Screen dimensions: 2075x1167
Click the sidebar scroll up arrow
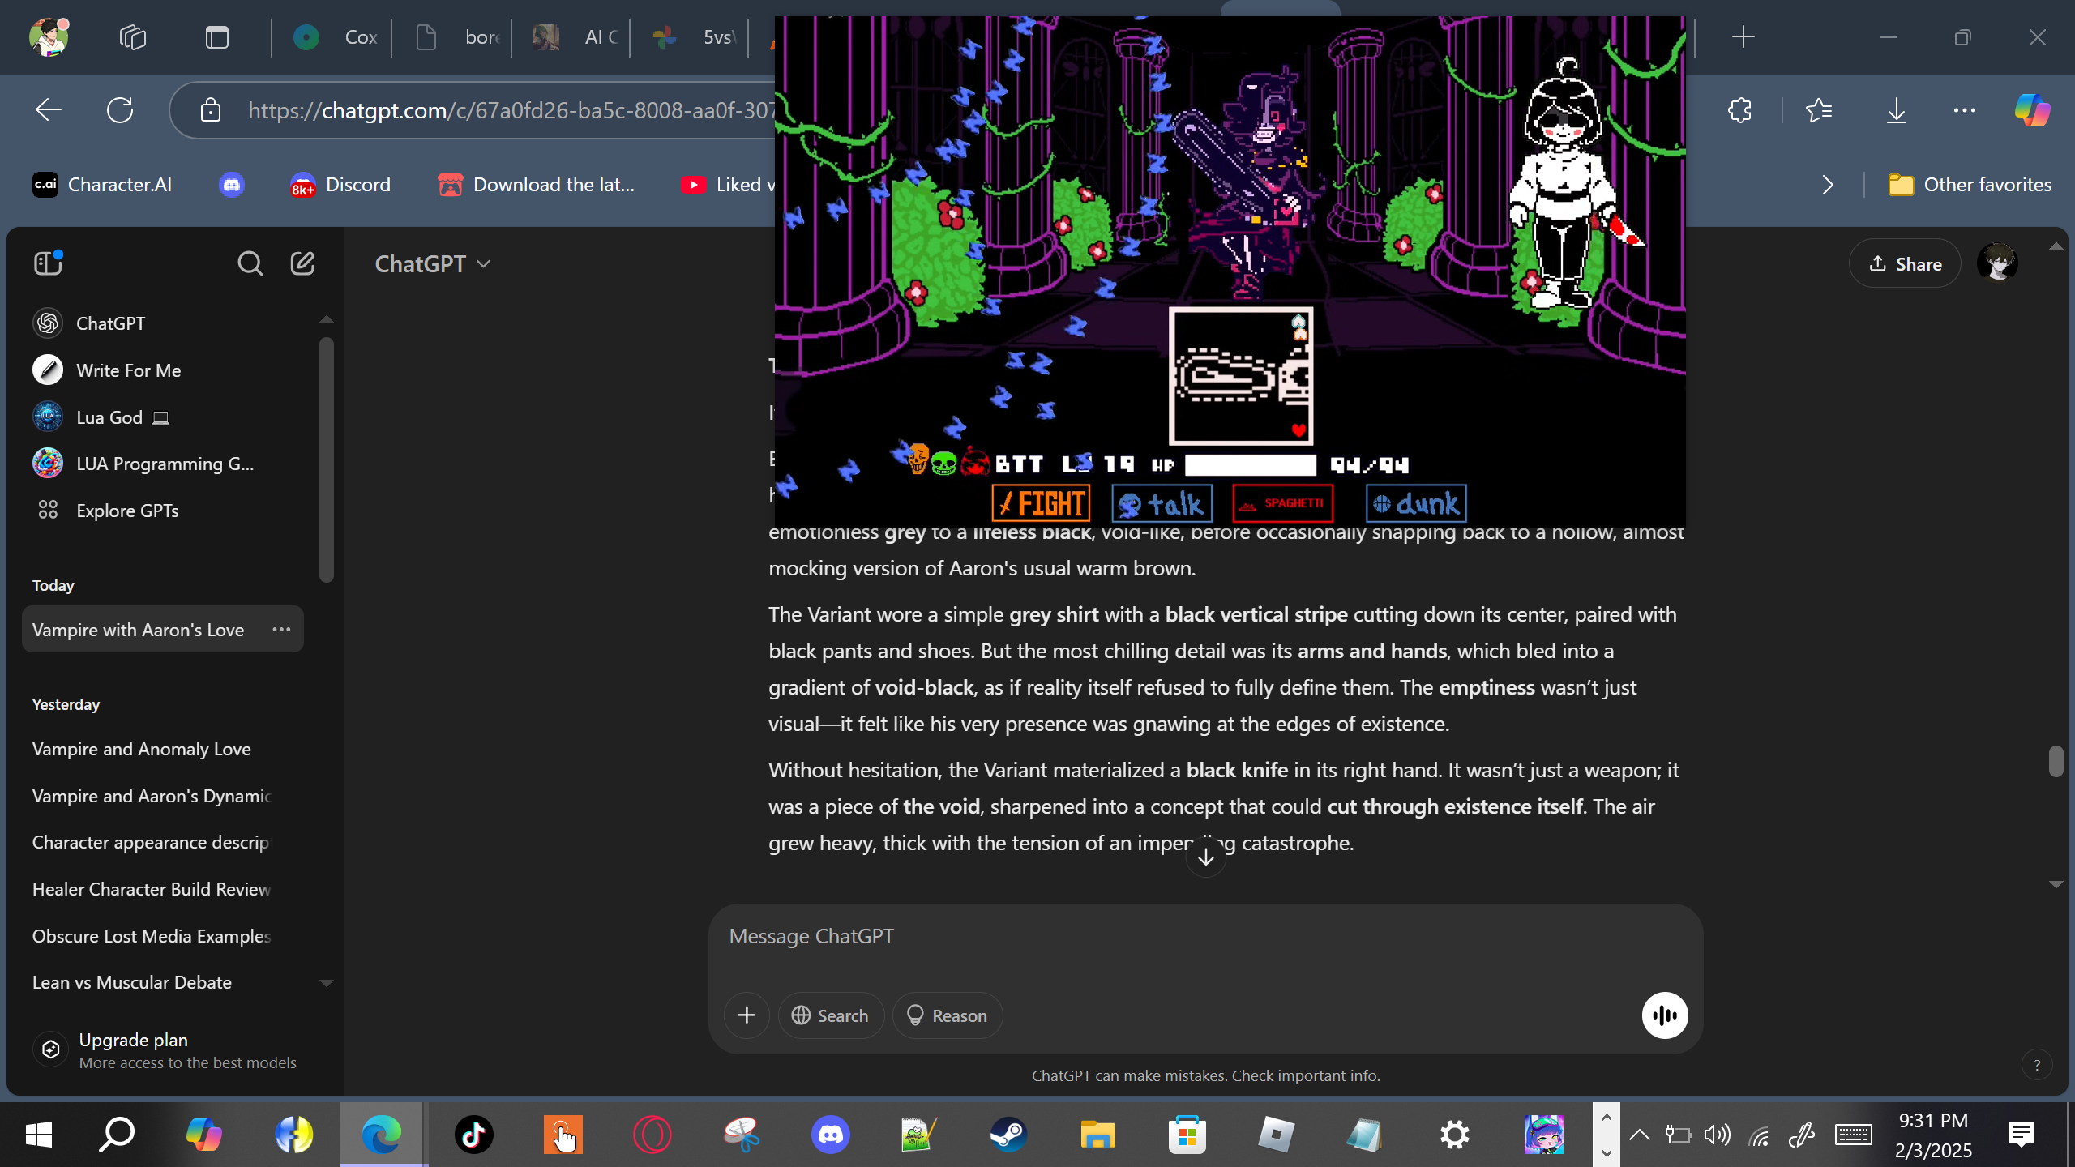tap(327, 319)
